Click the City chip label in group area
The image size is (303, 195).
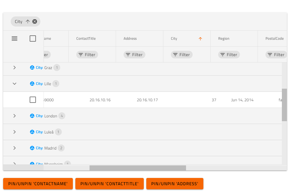point(19,21)
